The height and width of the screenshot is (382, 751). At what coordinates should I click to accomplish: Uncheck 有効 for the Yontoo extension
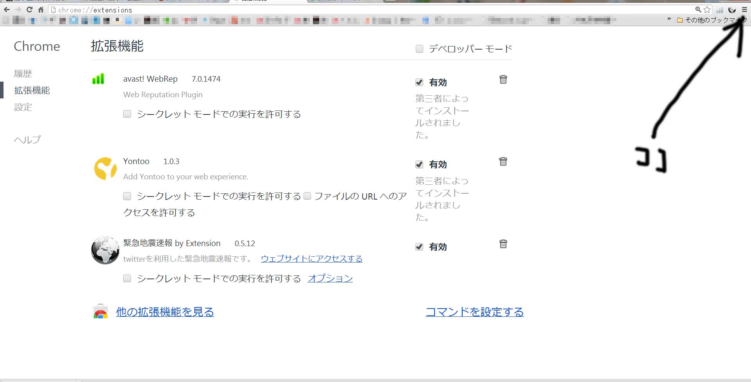pyautogui.click(x=419, y=164)
